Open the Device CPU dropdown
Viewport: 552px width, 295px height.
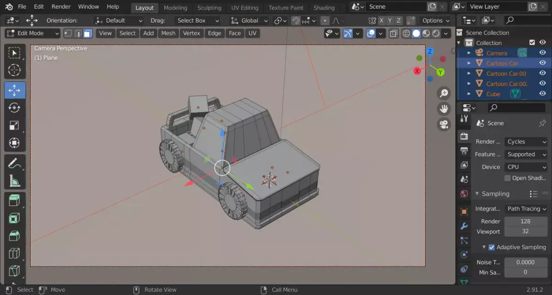click(x=526, y=167)
